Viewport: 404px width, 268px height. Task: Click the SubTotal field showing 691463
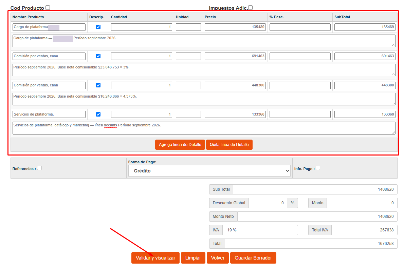click(365, 56)
